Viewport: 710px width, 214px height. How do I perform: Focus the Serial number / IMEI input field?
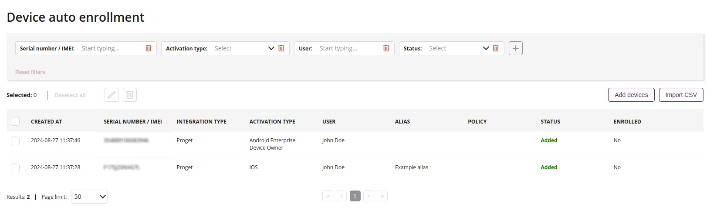[x=111, y=48]
